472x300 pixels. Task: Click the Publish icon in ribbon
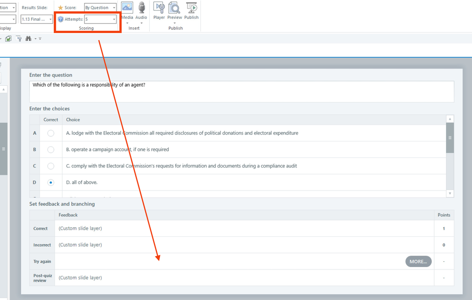click(x=191, y=8)
